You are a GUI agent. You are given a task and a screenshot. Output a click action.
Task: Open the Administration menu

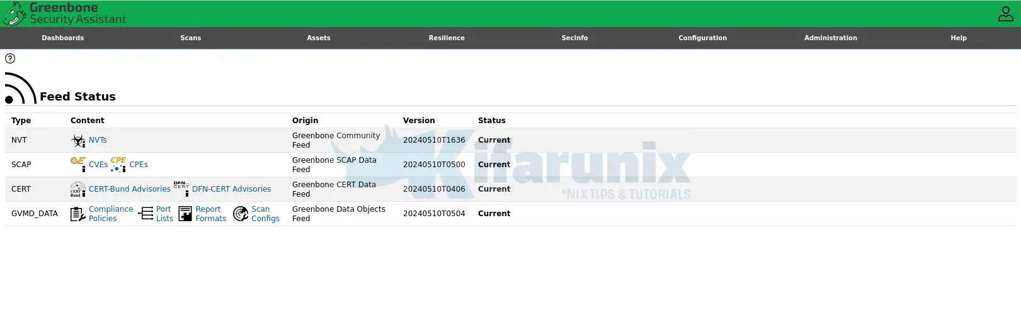(x=830, y=38)
